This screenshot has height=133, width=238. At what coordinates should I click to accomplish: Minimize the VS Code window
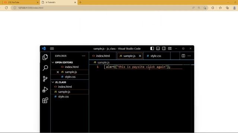point(176,48)
